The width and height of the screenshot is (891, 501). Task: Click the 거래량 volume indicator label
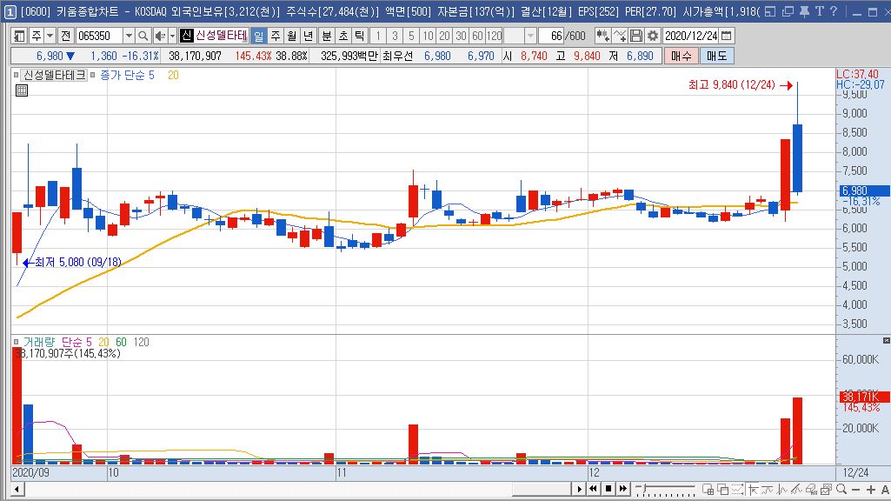pyautogui.click(x=38, y=342)
